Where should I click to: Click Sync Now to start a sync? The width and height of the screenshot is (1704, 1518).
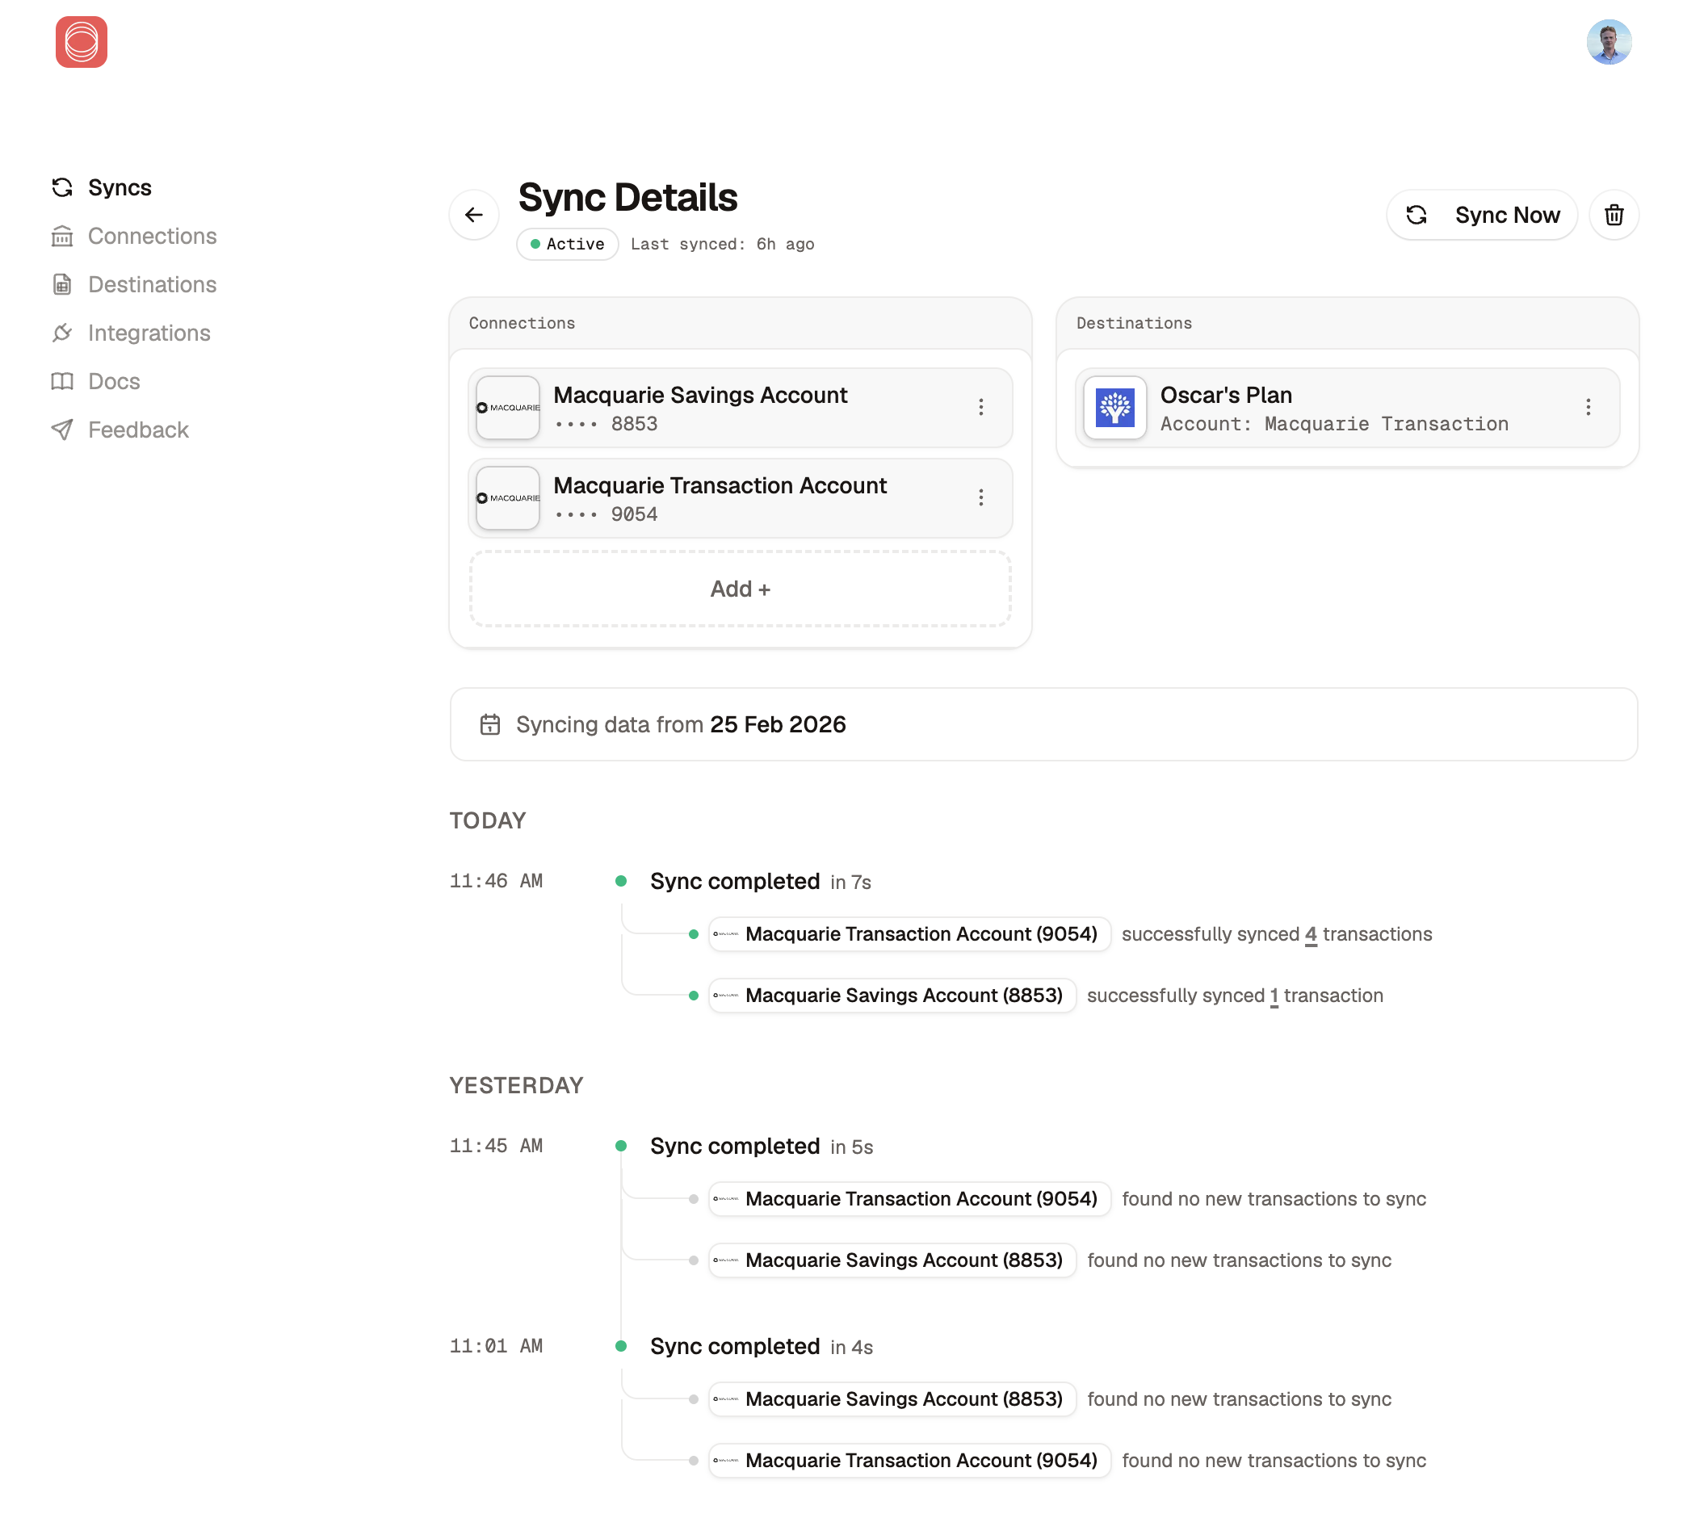click(1481, 214)
